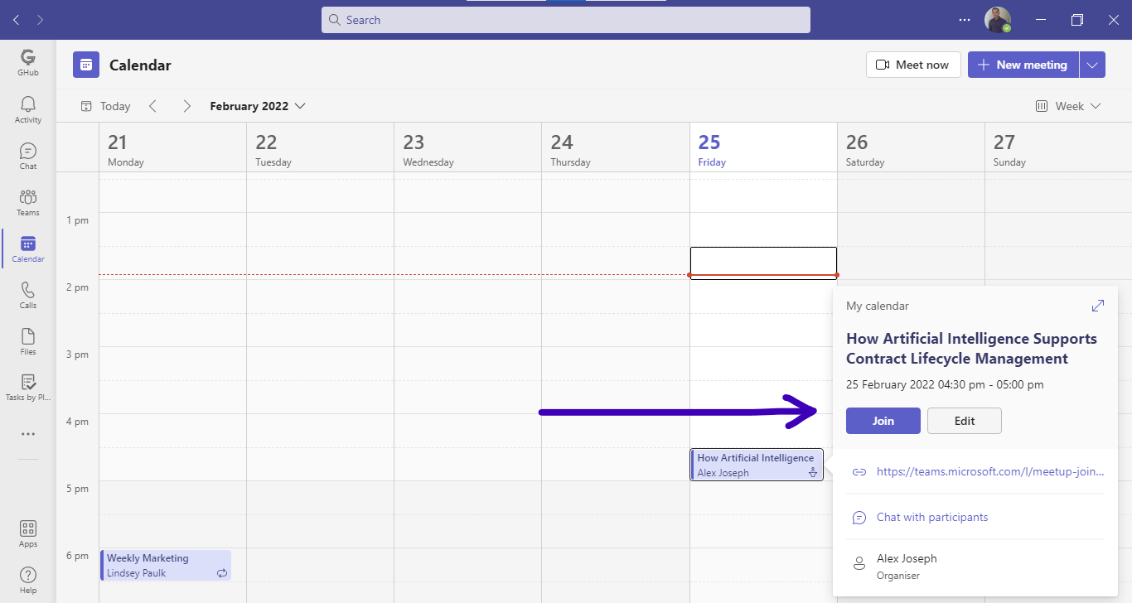Expand the New meeting options chevron
Image resolution: width=1132 pixels, height=603 pixels.
tap(1092, 64)
